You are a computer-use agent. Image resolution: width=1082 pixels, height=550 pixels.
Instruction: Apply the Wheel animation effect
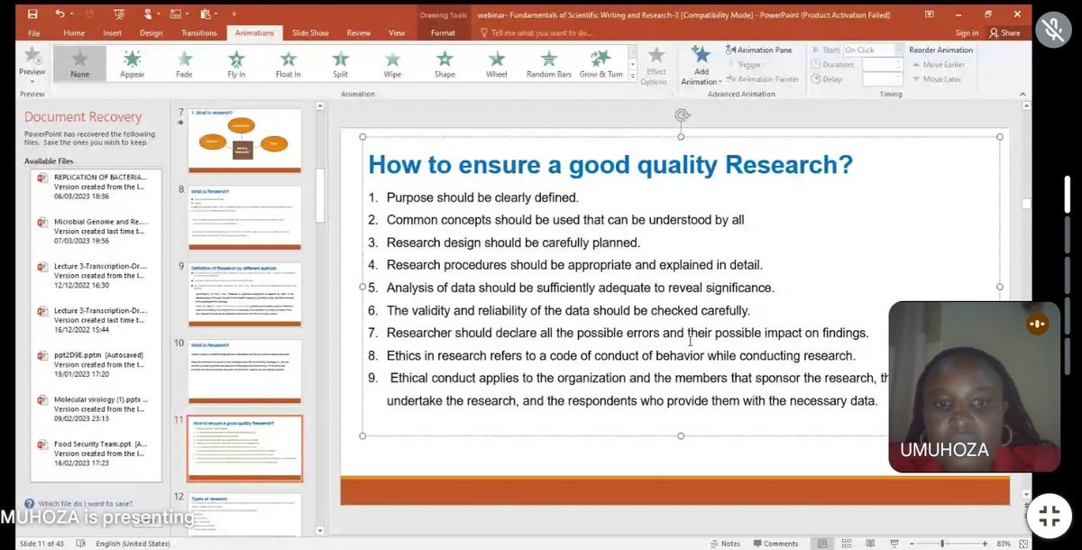(x=497, y=63)
